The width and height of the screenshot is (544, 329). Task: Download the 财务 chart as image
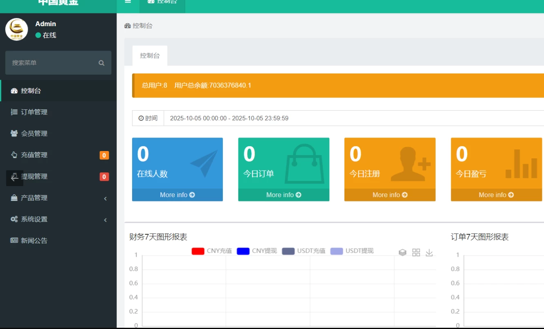[429, 253]
